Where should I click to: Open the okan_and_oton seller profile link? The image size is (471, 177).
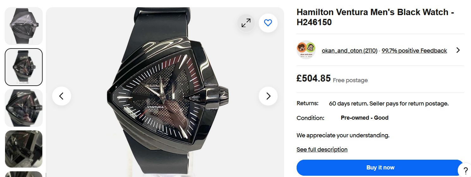pos(349,51)
